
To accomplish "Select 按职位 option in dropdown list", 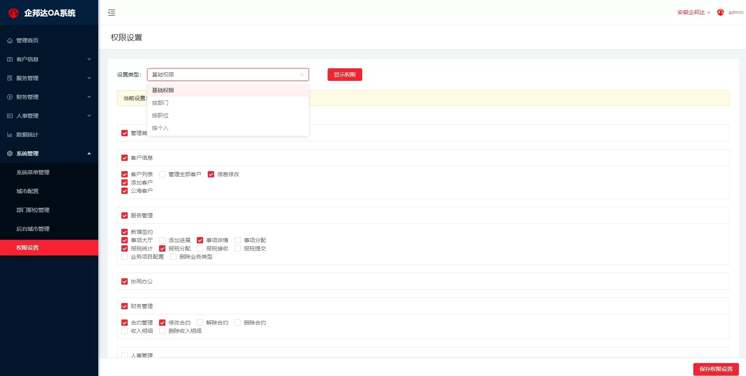I will pyautogui.click(x=160, y=115).
